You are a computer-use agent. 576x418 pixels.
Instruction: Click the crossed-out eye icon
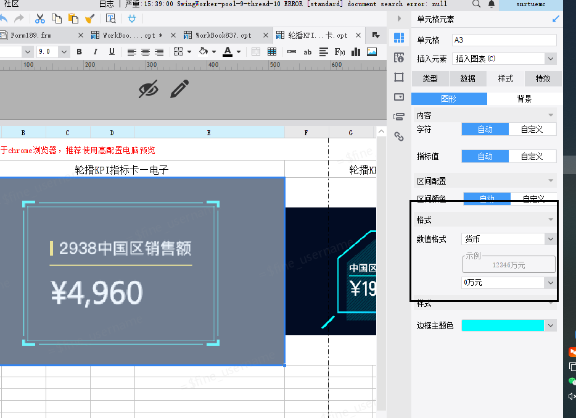click(x=148, y=88)
